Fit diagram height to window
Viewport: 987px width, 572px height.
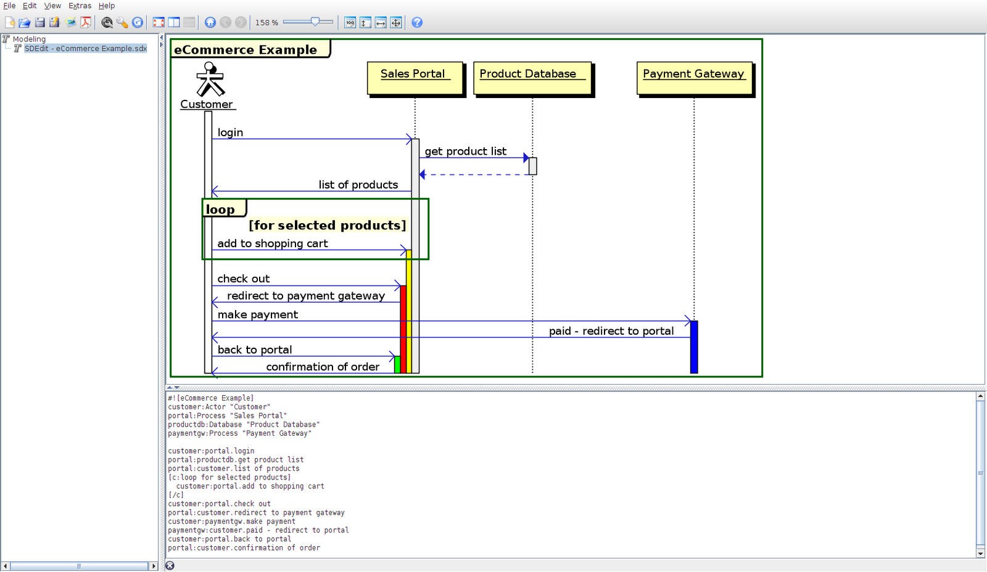(x=365, y=22)
